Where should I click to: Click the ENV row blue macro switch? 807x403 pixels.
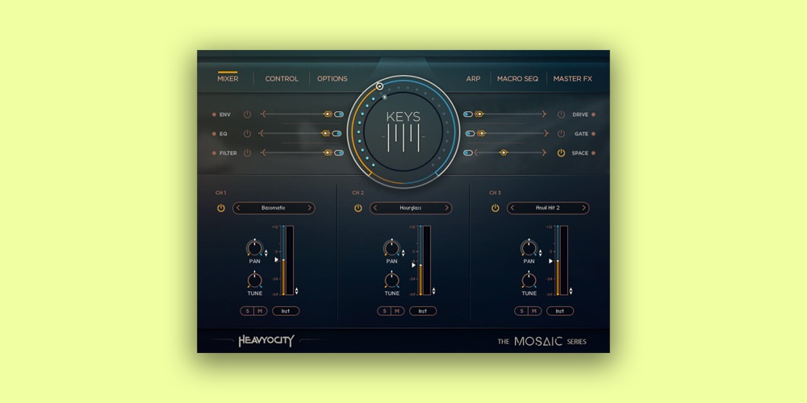point(339,114)
